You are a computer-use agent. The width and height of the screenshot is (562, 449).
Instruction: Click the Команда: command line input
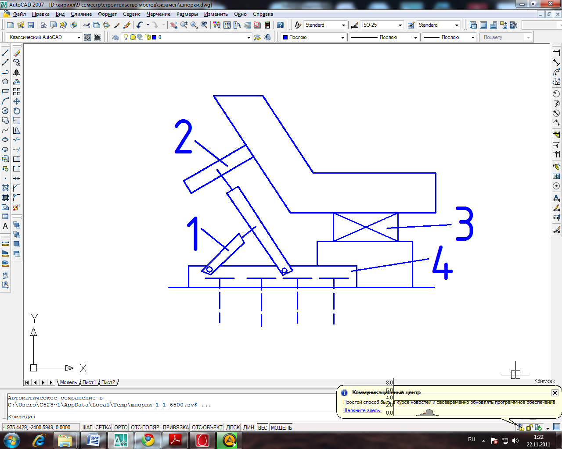point(171,417)
